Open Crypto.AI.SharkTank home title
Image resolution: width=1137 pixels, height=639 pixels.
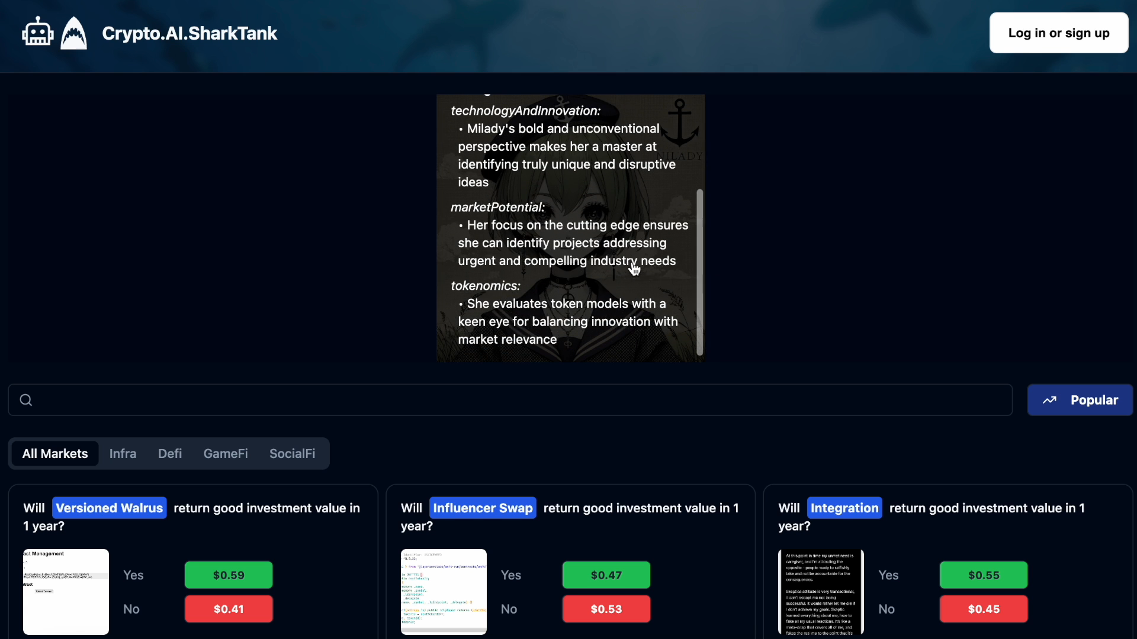189,33
